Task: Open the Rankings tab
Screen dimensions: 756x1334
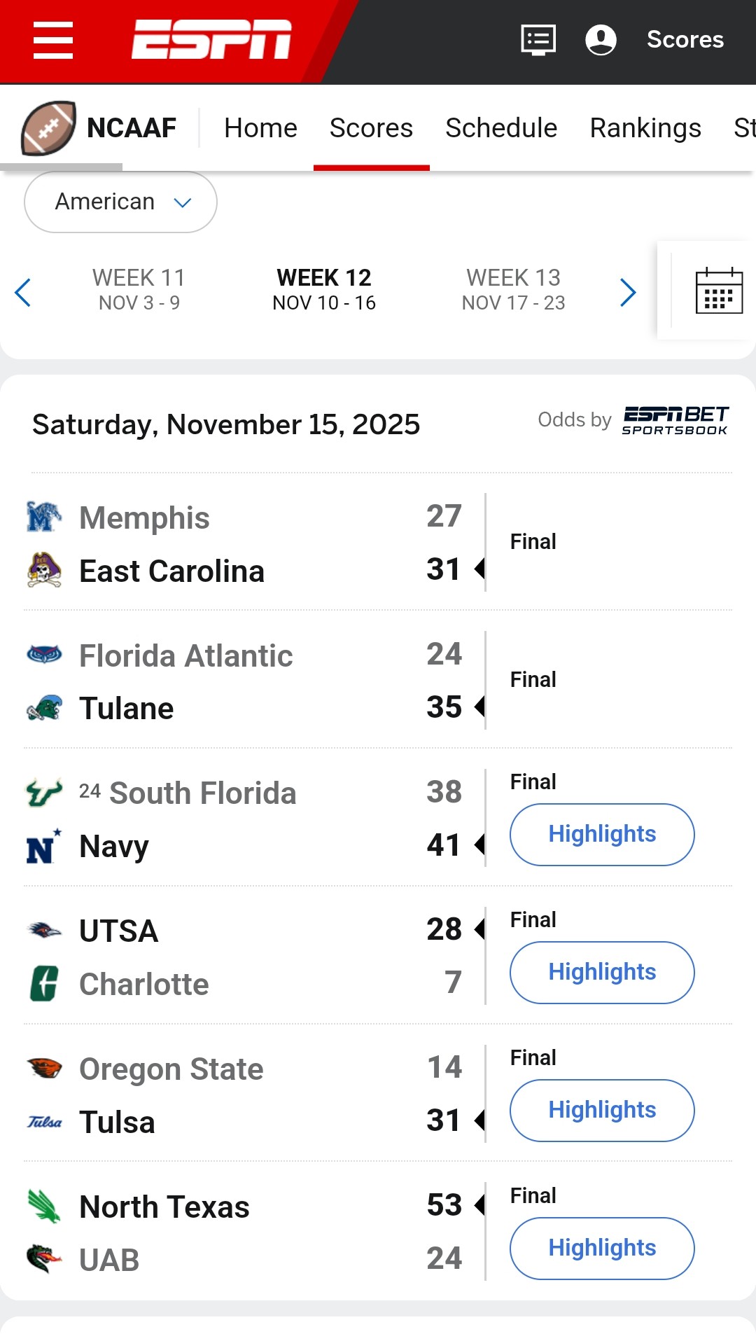Action: click(645, 128)
